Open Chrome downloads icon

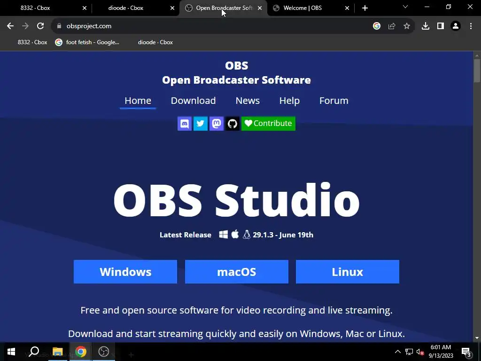[x=426, y=26]
